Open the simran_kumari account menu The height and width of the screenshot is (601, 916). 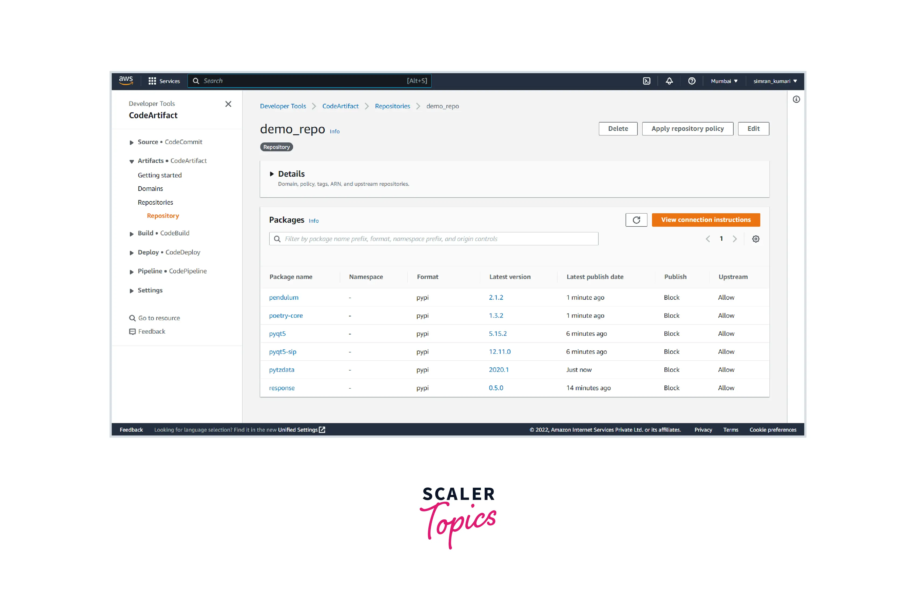tap(775, 81)
